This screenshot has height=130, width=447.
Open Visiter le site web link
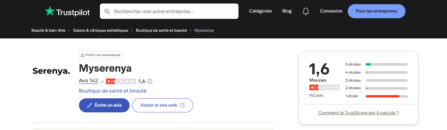click(162, 105)
